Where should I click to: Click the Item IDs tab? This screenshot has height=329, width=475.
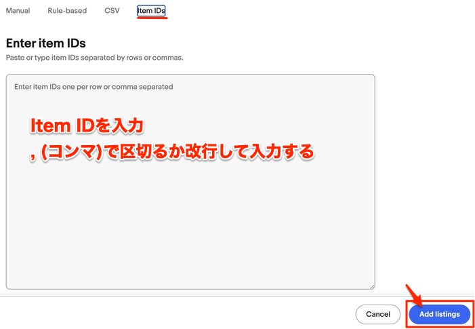click(x=151, y=11)
